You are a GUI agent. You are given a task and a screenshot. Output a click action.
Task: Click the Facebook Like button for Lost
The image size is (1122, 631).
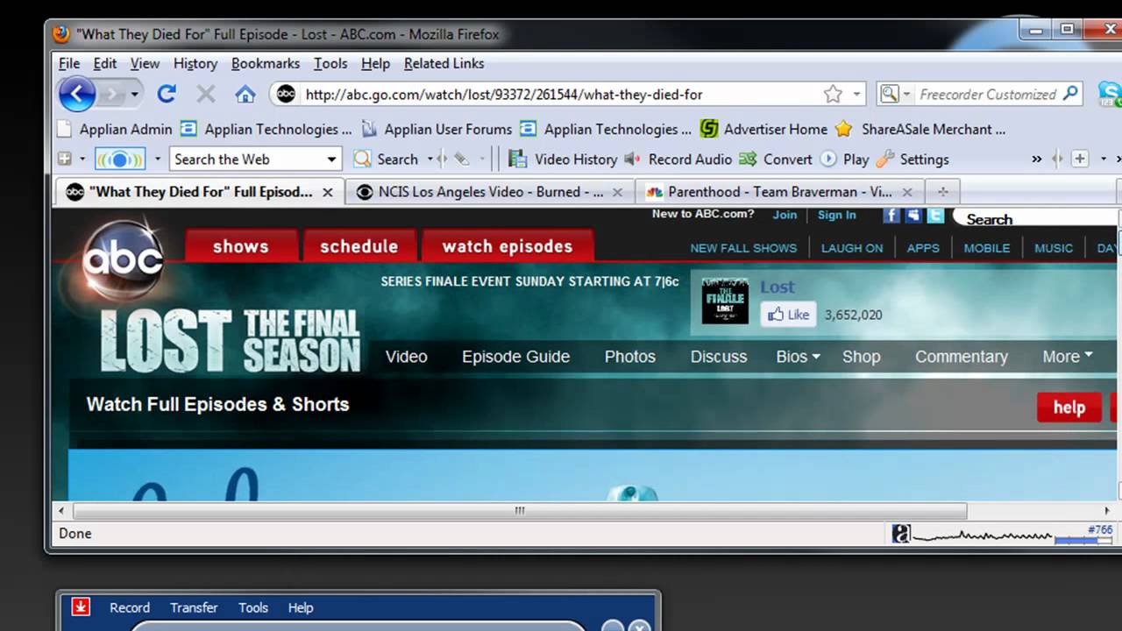point(788,315)
